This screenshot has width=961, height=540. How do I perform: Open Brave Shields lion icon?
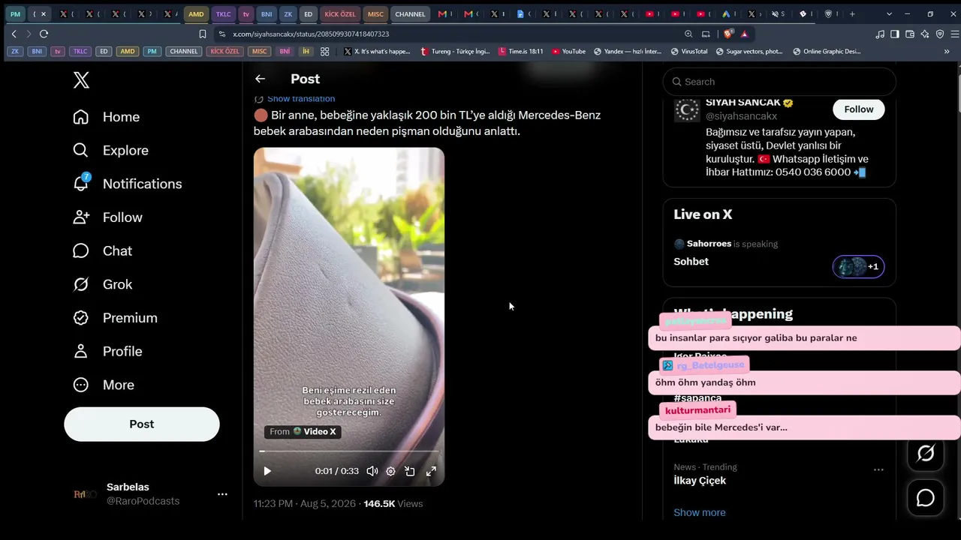[728, 34]
